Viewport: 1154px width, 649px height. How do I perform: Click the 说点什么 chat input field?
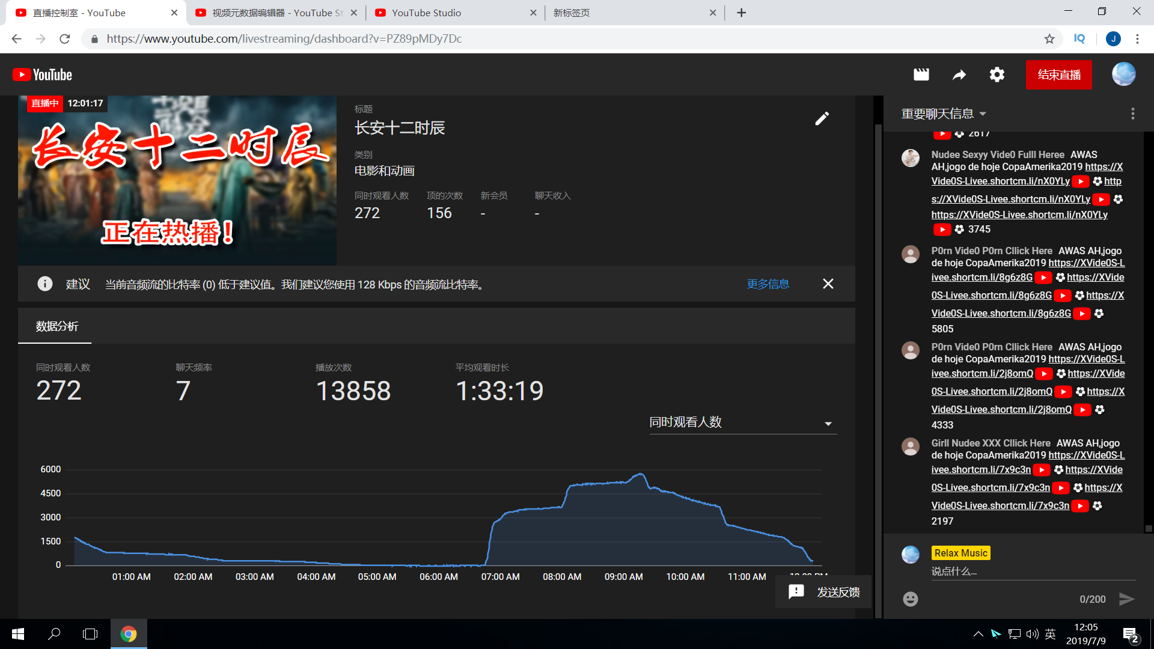click(1033, 571)
